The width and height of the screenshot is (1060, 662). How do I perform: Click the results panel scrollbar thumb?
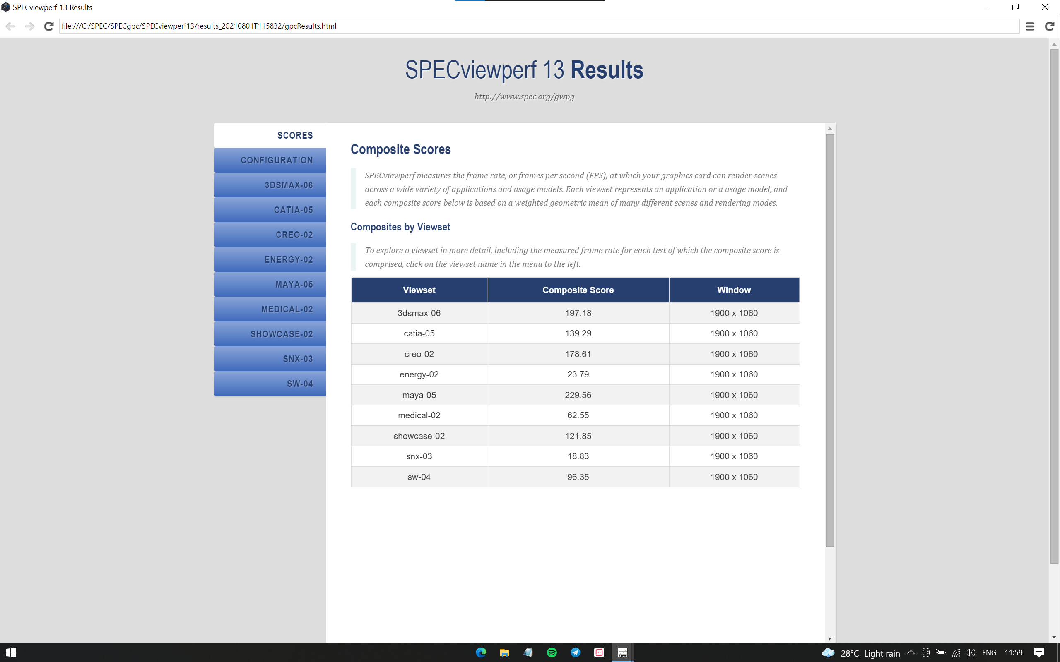tap(830, 340)
